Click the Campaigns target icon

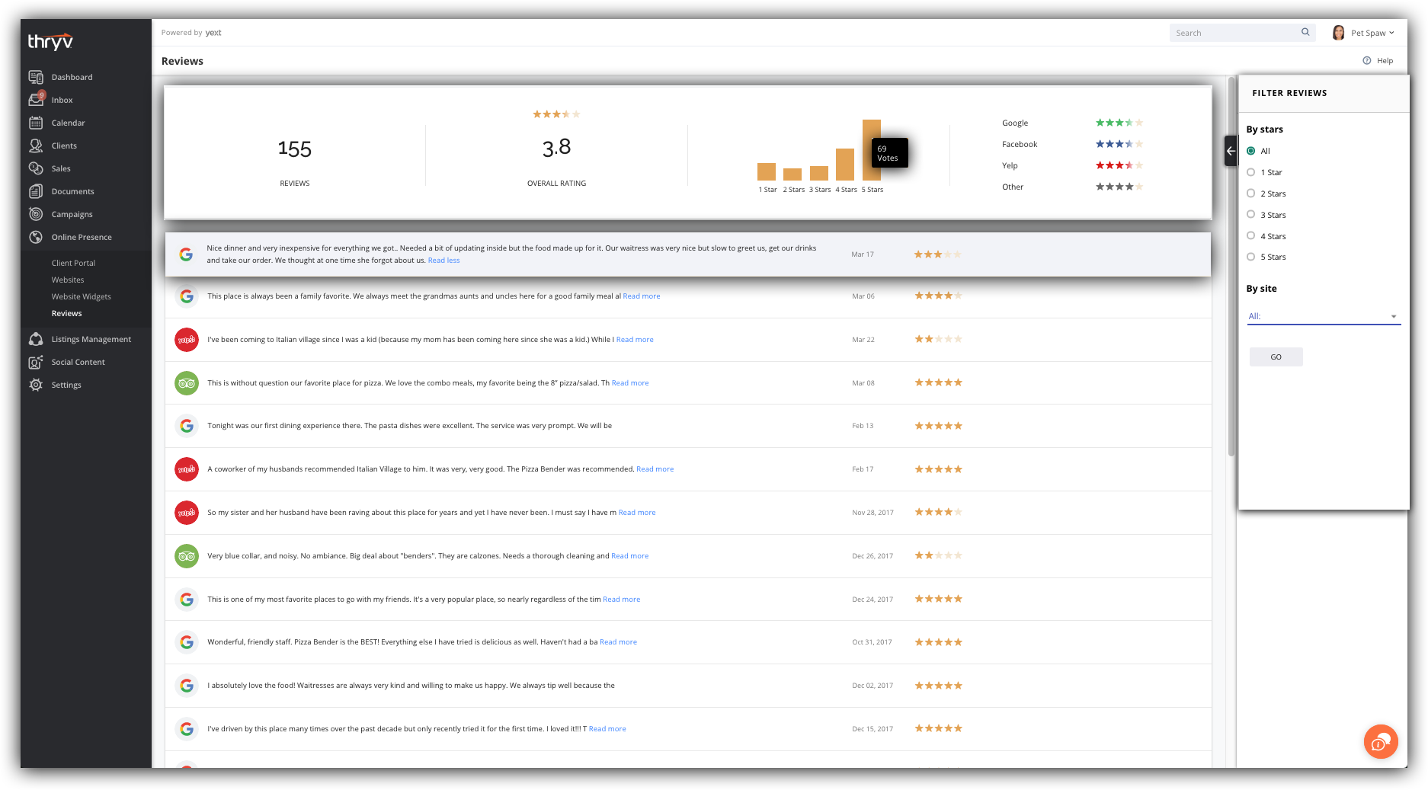[36, 214]
